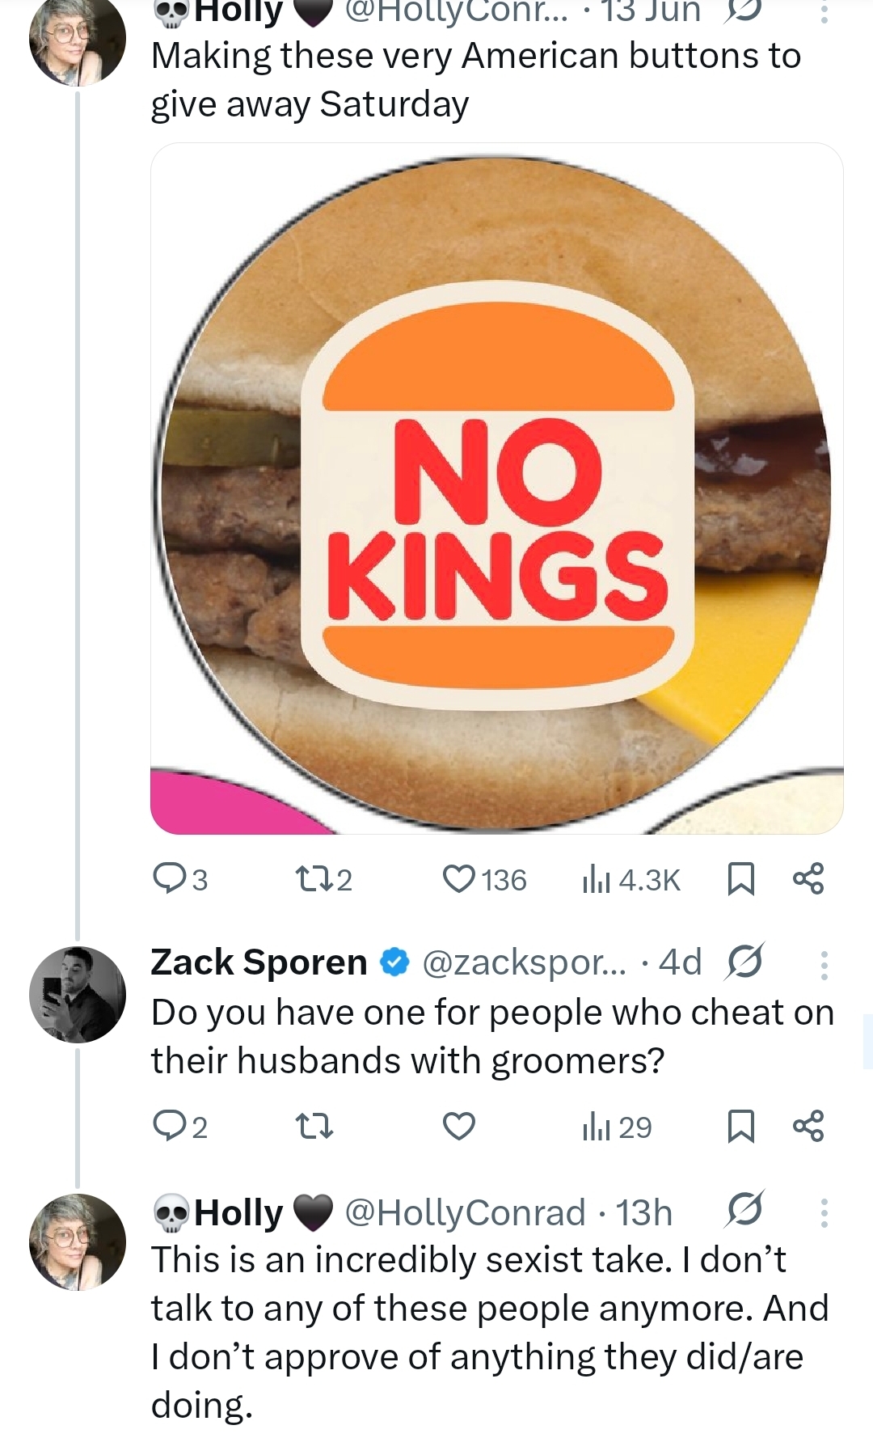The width and height of the screenshot is (873, 1438).
Task: Like Zack Sporen's reply
Action: coord(459,1127)
